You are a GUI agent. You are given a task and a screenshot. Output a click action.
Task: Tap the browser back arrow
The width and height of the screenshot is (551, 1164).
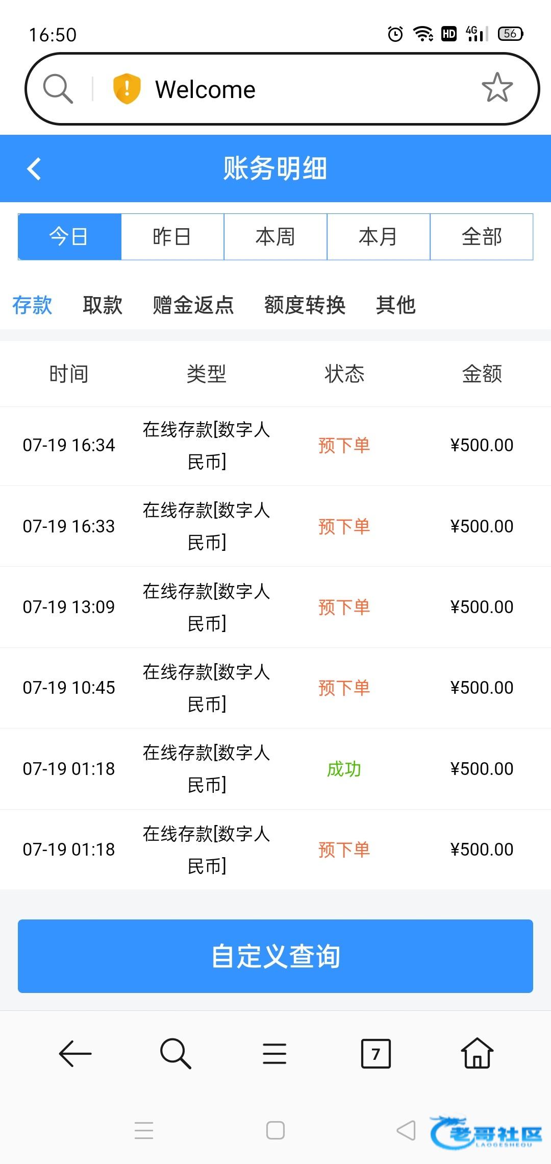click(x=75, y=1053)
